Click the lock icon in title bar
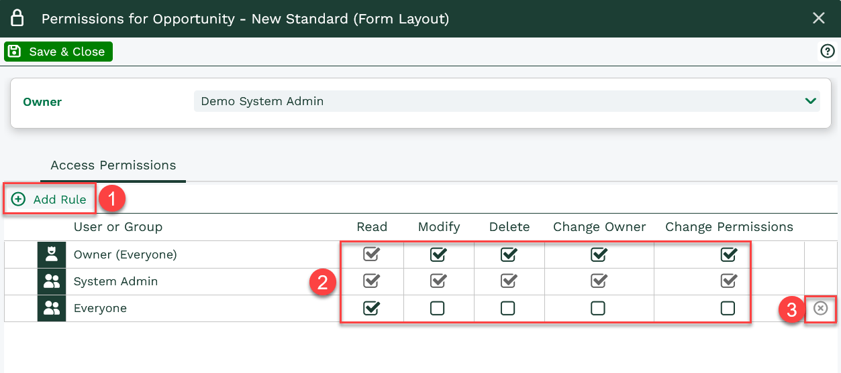 [x=17, y=18]
